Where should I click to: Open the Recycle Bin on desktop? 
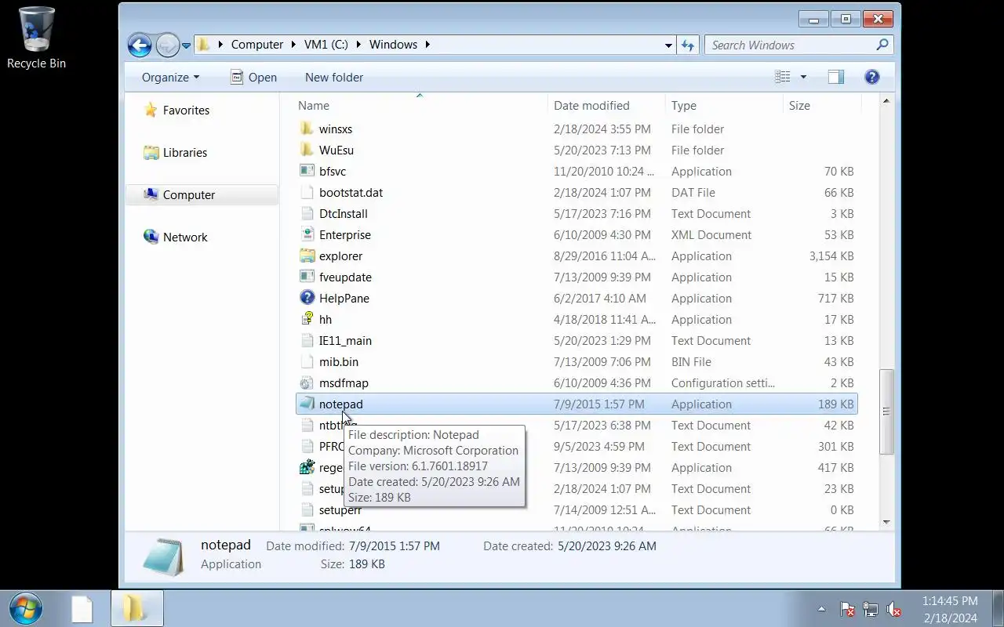tap(36, 37)
